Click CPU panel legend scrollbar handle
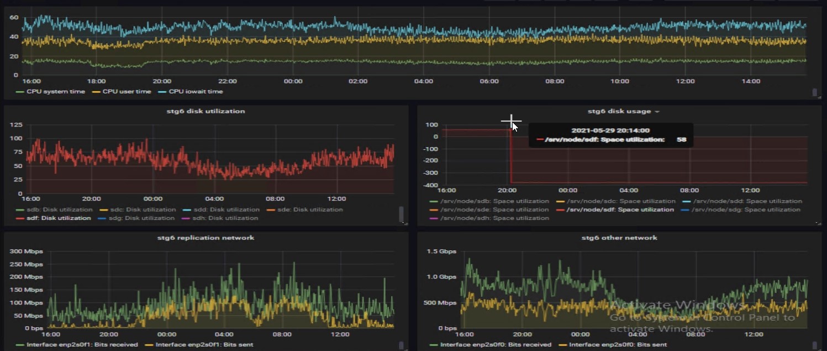The height and width of the screenshot is (351, 827). [814, 92]
